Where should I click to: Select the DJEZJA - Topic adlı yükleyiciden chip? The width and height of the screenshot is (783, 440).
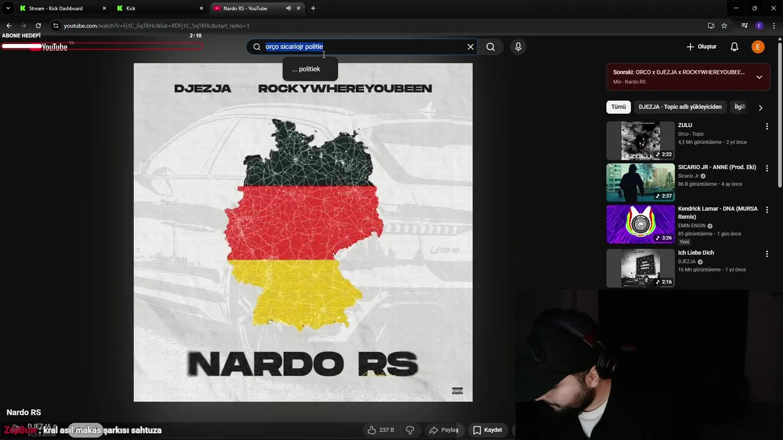coord(680,107)
